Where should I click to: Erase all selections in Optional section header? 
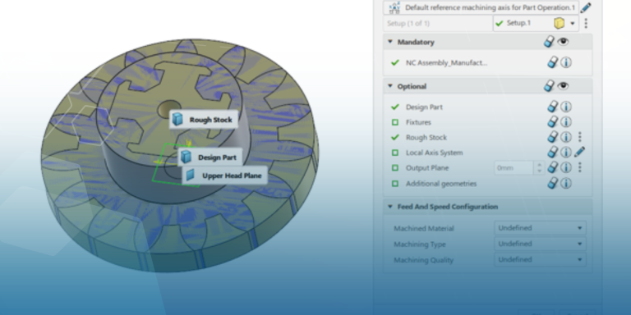pos(549,85)
